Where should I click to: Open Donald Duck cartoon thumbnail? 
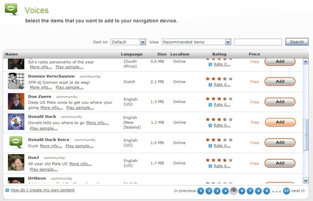pos(16,122)
